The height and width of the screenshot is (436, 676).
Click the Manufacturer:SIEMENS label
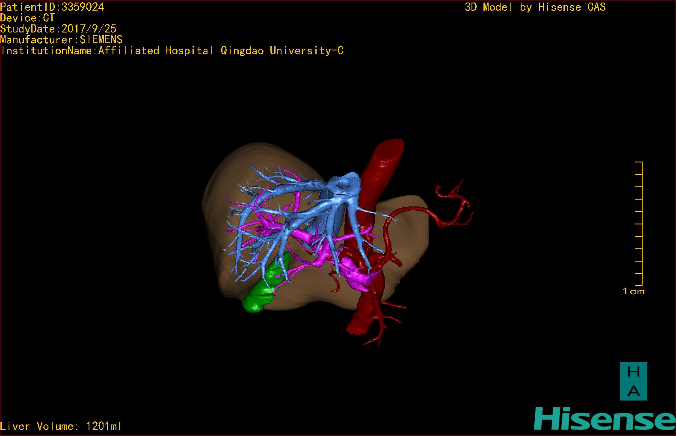pyautogui.click(x=62, y=40)
